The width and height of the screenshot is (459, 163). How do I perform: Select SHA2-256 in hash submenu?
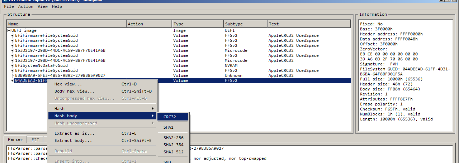(x=173, y=138)
